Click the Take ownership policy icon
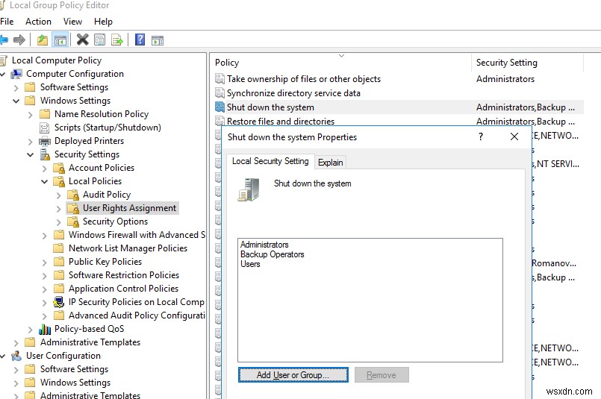This screenshot has height=399, width=601. pyautogui.click(x=219, y=79)
